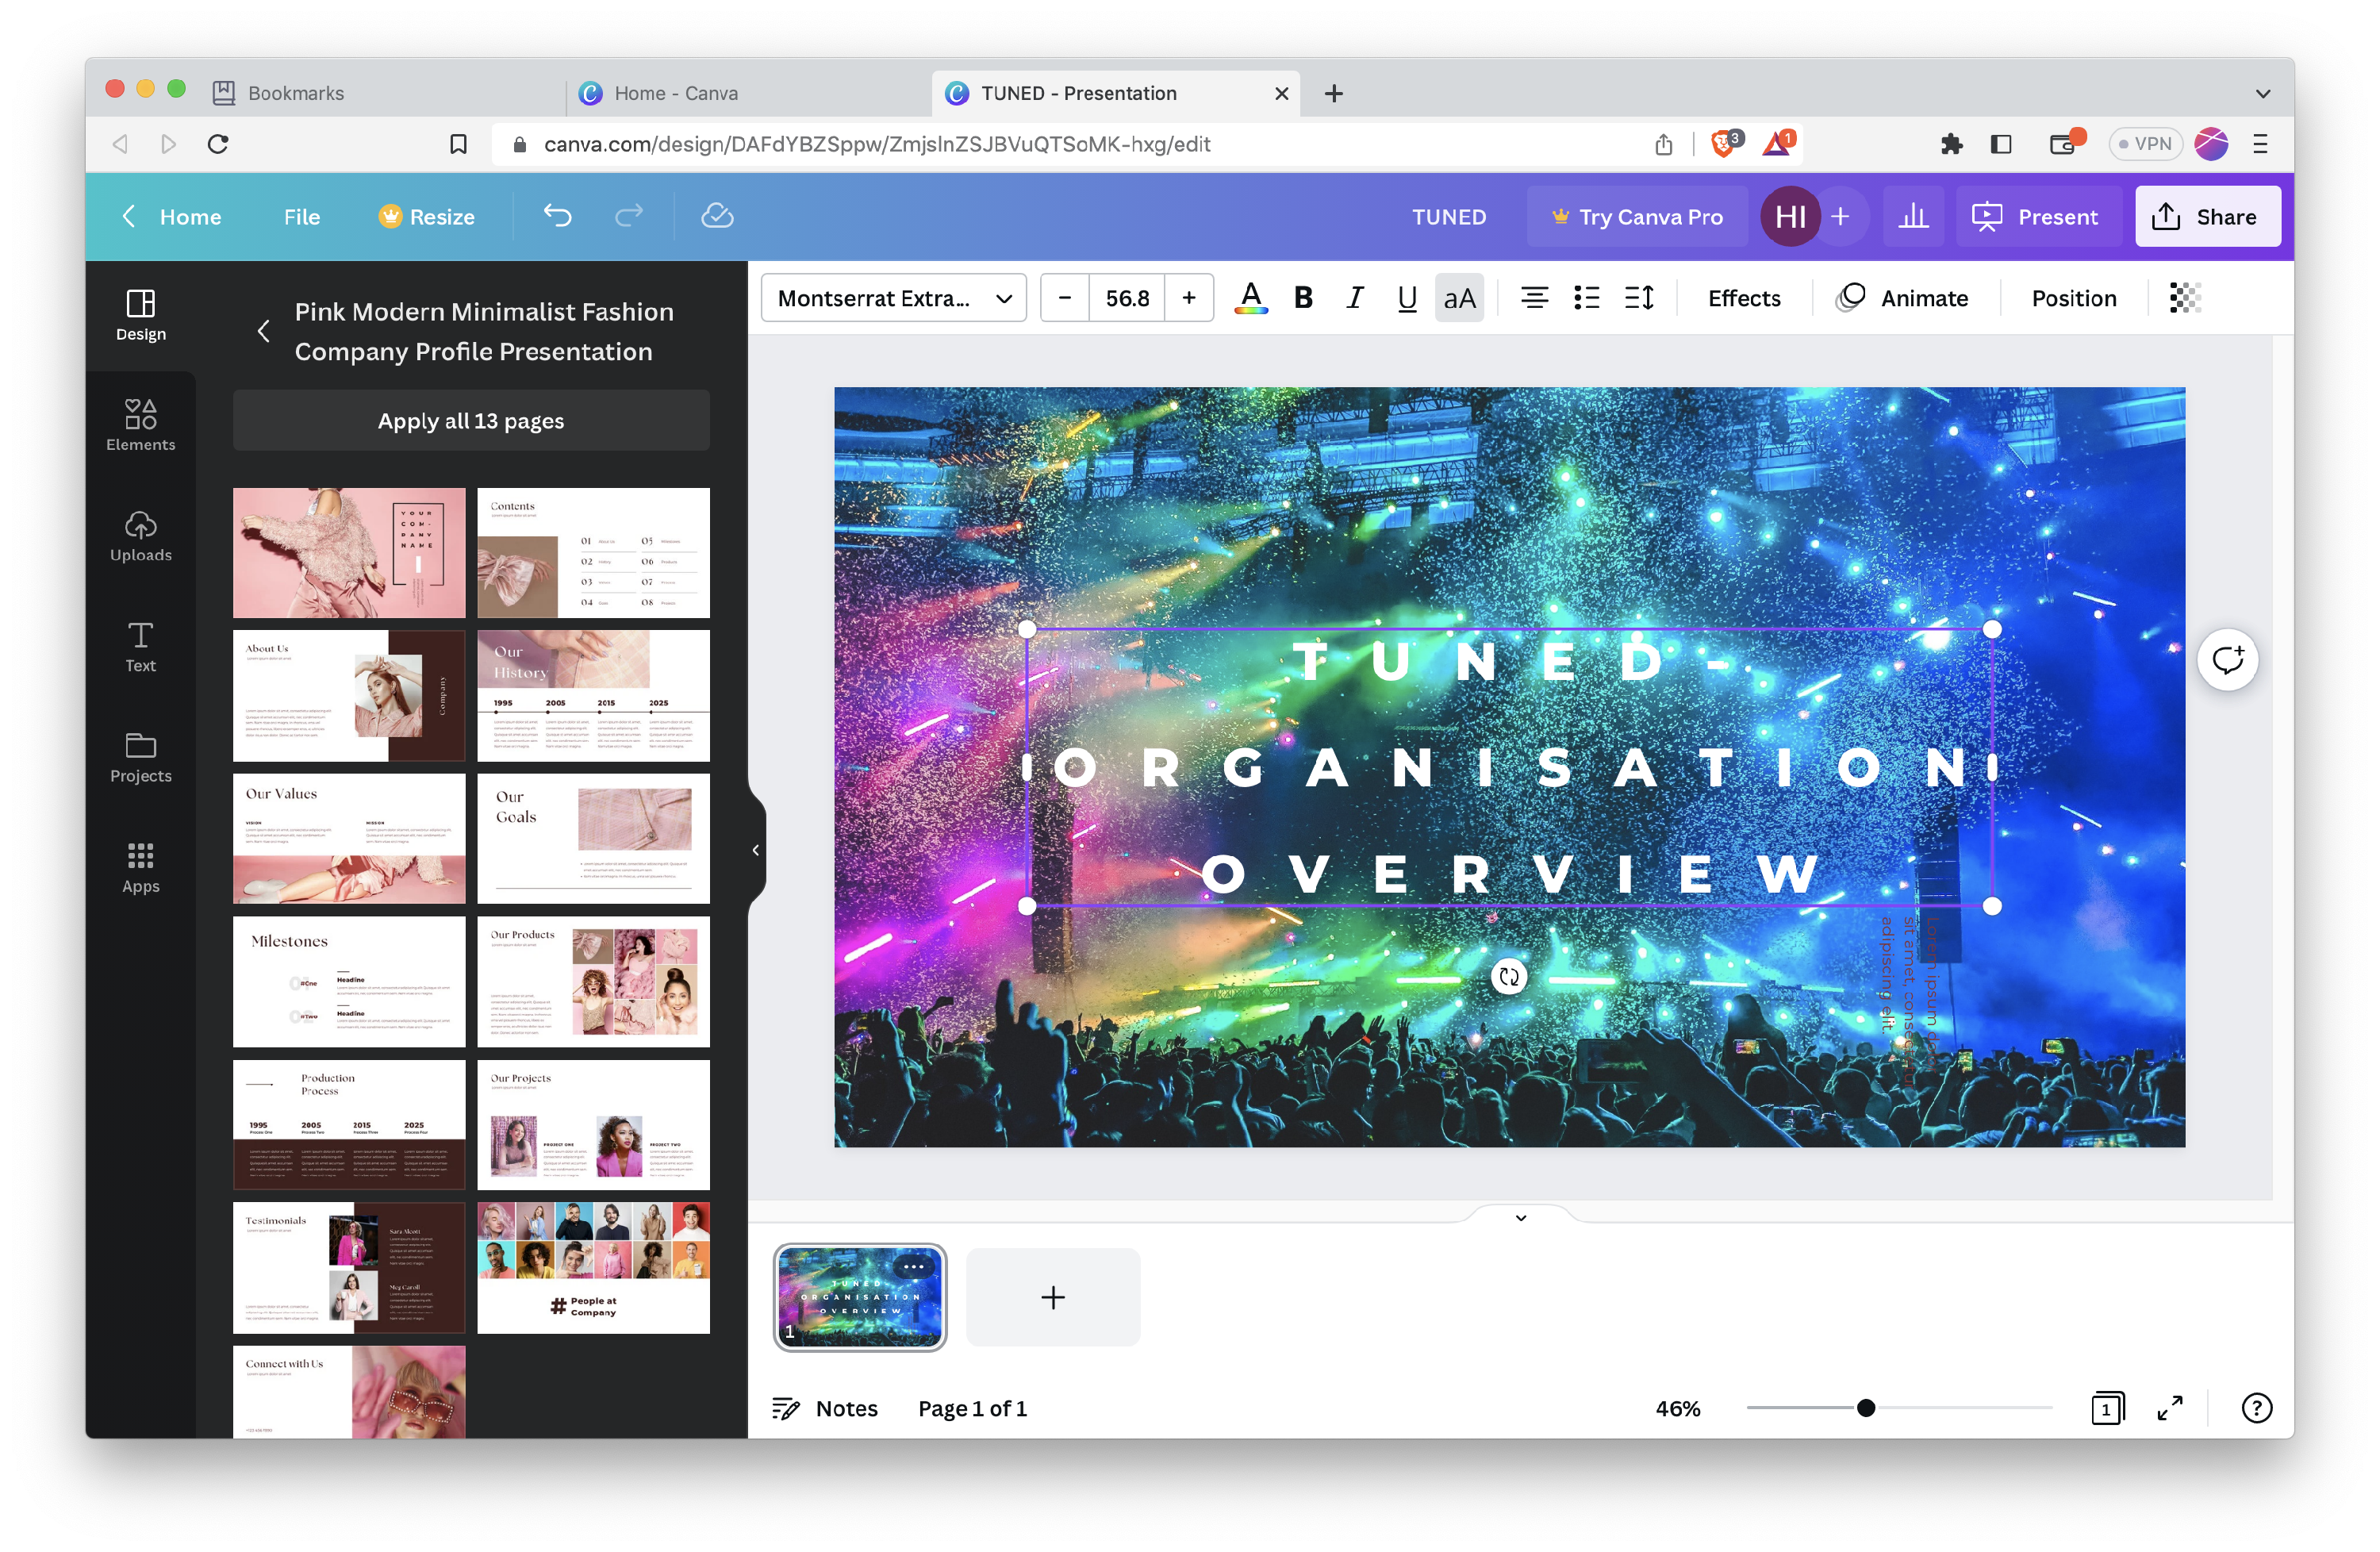Collapse the page thumbnails strip chevron

[1520, 1218]
